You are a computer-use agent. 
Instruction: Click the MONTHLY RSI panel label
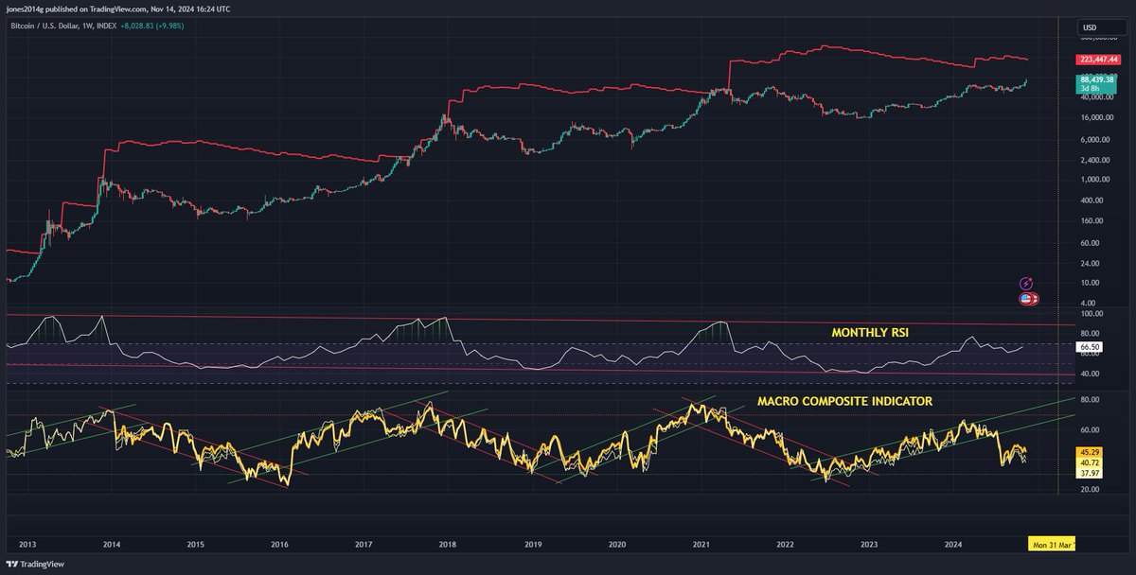869,332
